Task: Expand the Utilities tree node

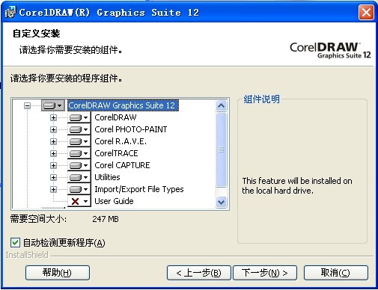Action: (53, 177)
